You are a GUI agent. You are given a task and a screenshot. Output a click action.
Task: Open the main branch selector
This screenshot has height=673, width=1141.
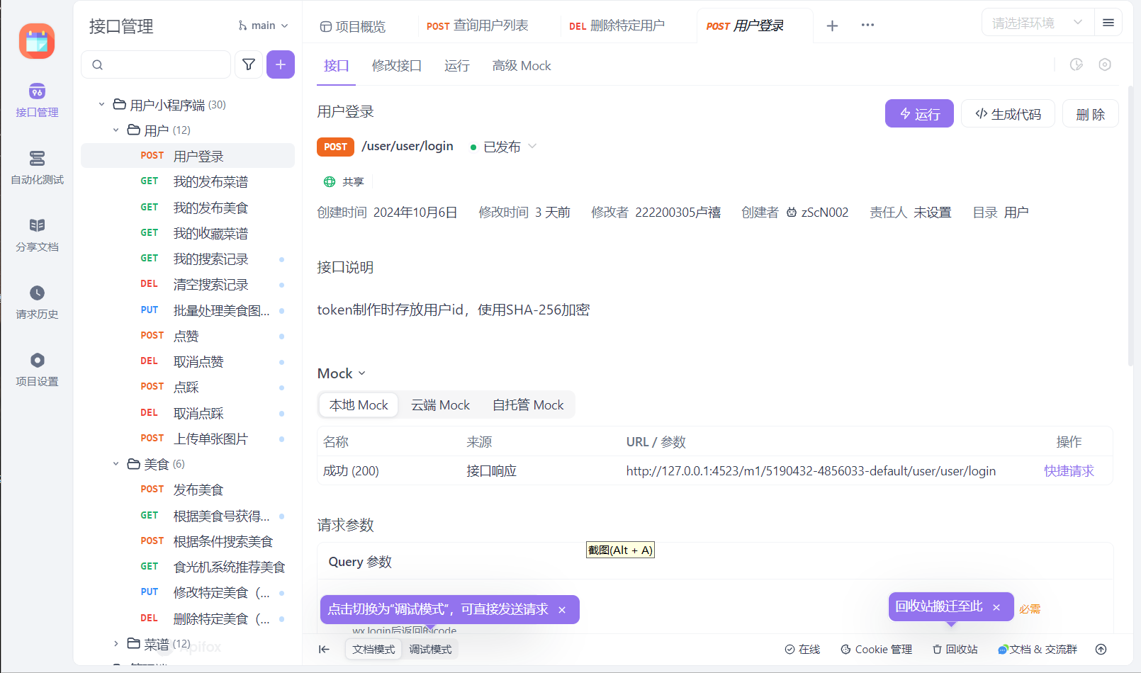pyautogui.click(x=263, y=26)
